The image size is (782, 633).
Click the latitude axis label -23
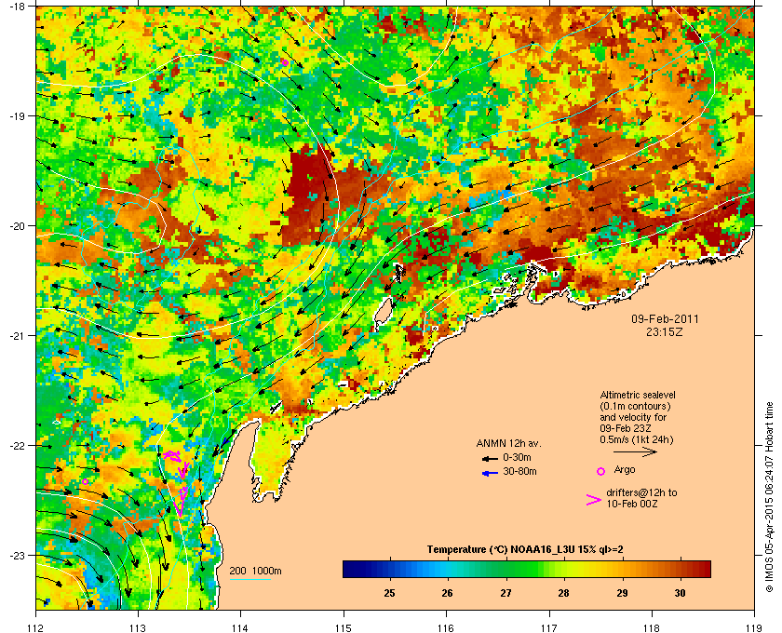17,555
